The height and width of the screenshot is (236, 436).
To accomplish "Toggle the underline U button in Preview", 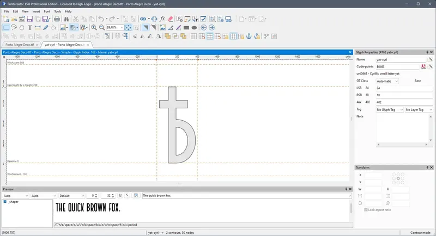I will pyautogui.click(x=120, y=196).
